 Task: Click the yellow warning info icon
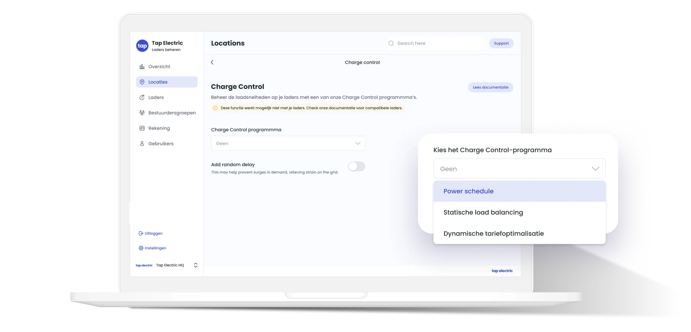pyautogui.click(x=215, y=108)
